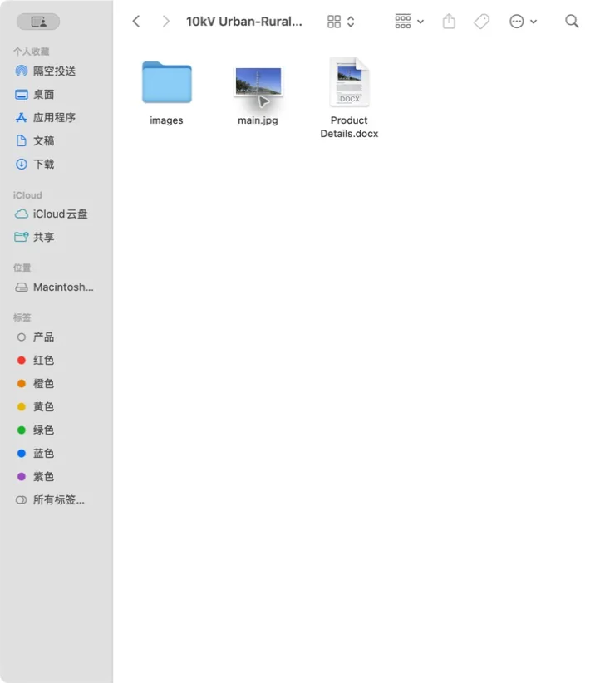Click the 标签 section header

[22, 317]
